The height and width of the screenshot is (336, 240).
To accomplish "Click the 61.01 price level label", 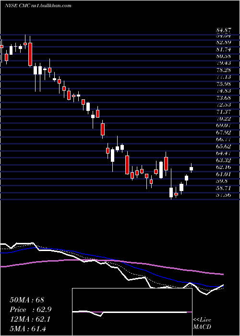I will [x=223, y=174].
